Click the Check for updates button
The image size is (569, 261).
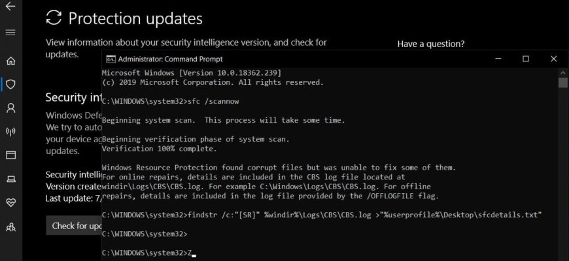74,226
